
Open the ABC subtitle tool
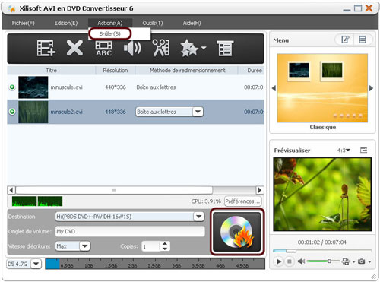103,49
